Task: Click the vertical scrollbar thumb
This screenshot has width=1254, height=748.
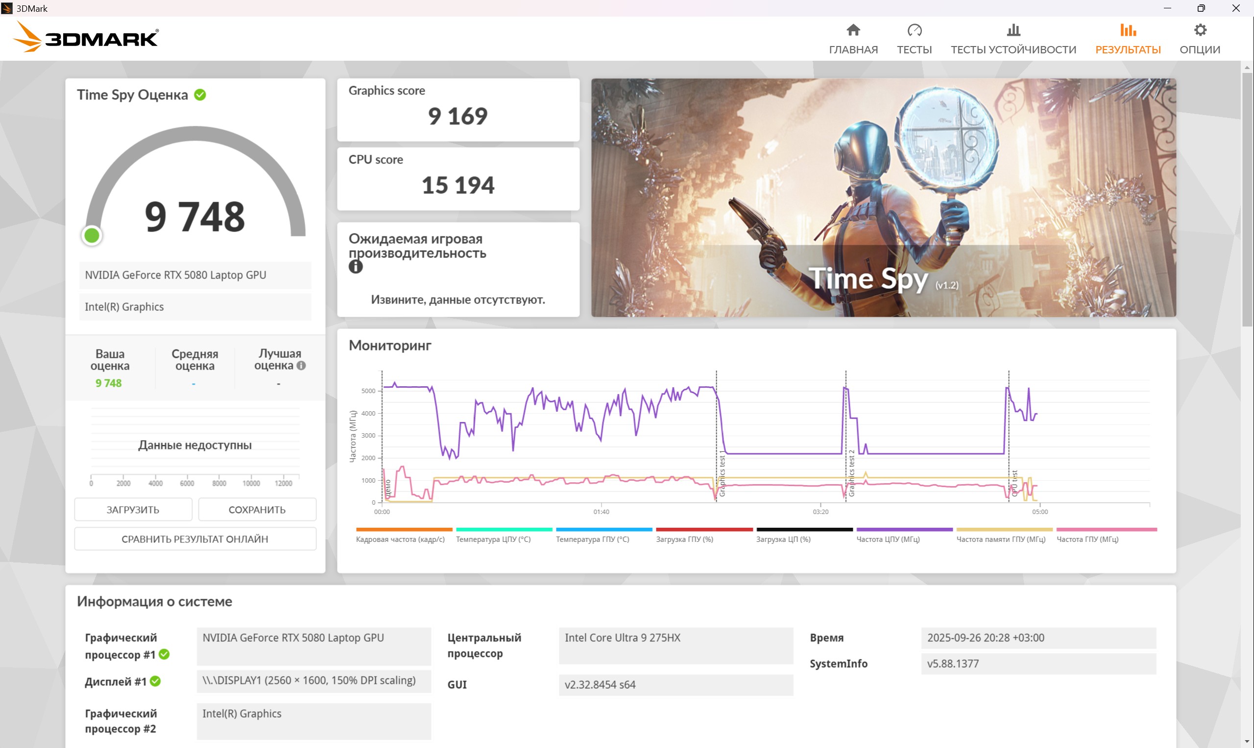Action: pyautogui.click(x=1248, y=199)
